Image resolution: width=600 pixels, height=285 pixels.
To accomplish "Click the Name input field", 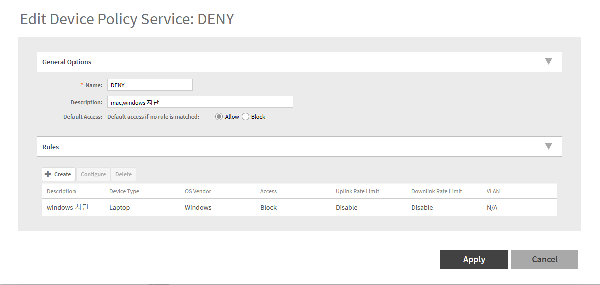I will tap(149, 85).
